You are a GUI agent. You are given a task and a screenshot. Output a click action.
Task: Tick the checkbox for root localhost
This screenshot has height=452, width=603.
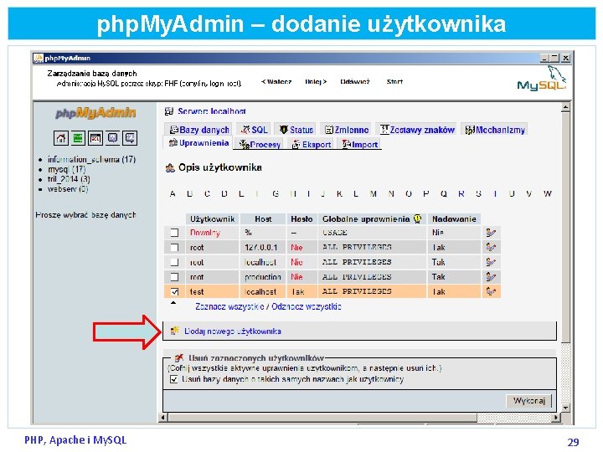click(174, 262)
